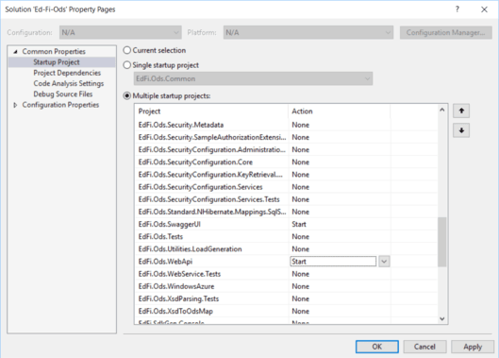The width and height of the screenshot is (499, 358).
Task: Click the None action of EdFi.Ods.WebService.Tests
Action: (x=300, y=274)
